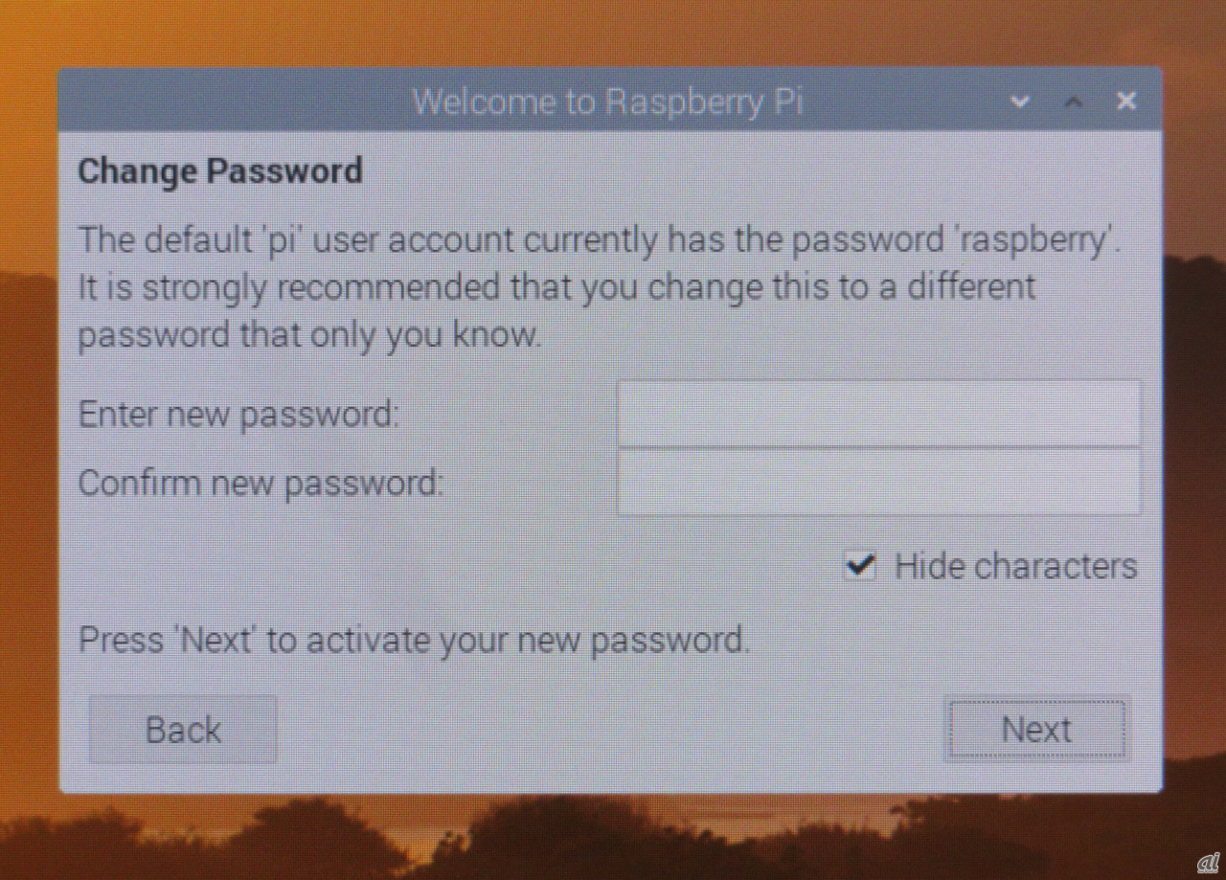Screen dimensions: 1226x880
Task: Click the 'Welcome to Raspberry Pi' title bar
Action: (607, 101)
